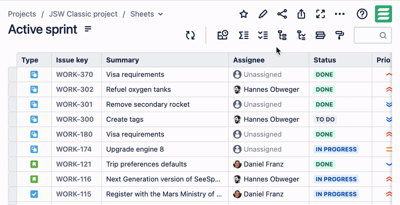Open the Sheets breadcrumb dropdown
Screen dimensions: 400x205
146,14
